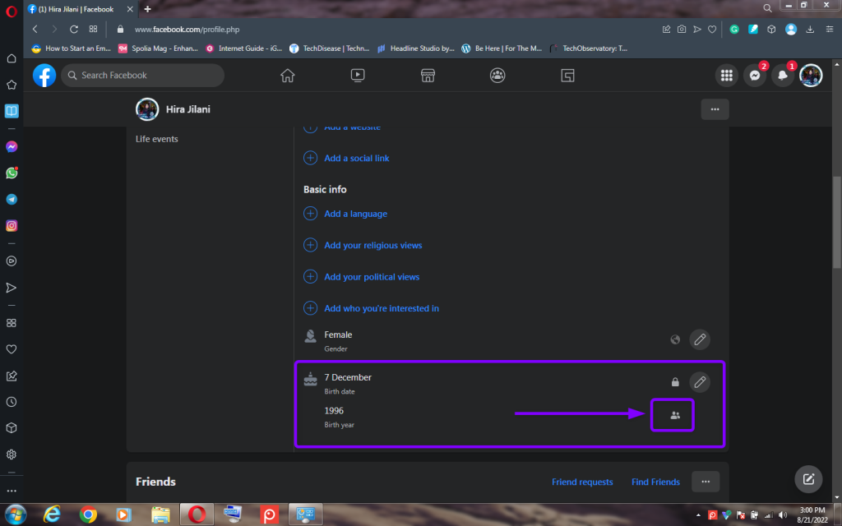The width and height of the screenshot is (842, 526).
Task: Open Facebook grid menu
Action: click(x=726, y=76)
